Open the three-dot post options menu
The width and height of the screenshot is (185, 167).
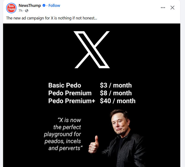(x=163, y=8)
